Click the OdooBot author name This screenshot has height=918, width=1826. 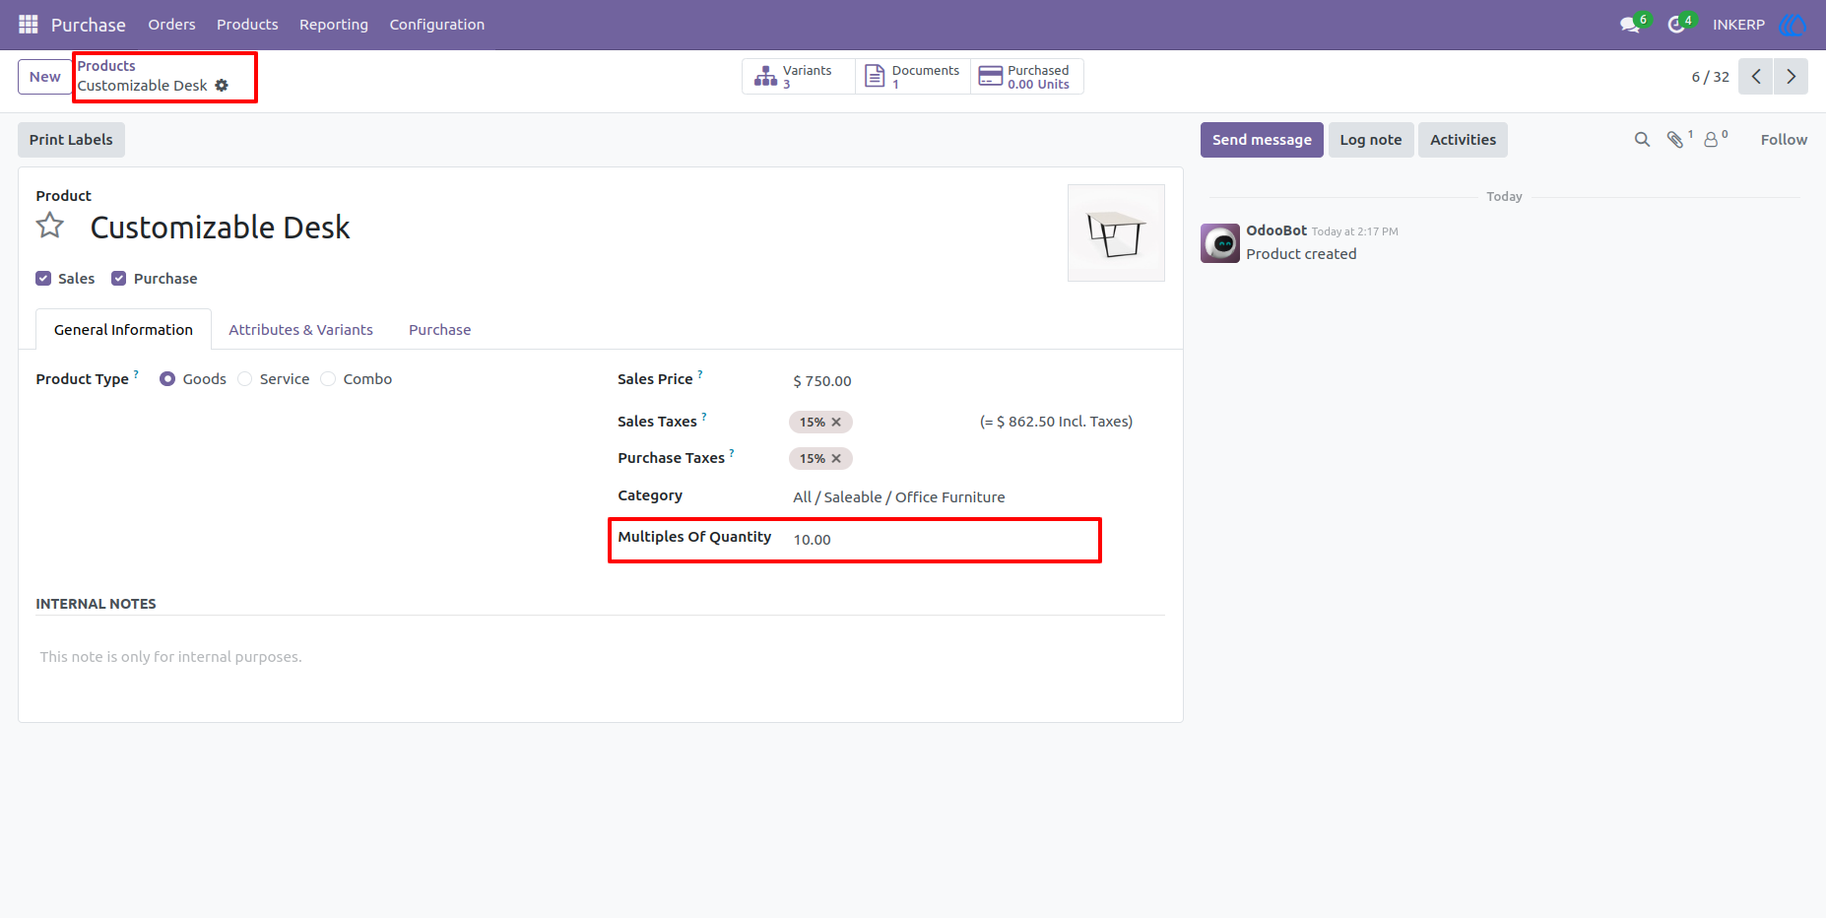(1276, 230)
